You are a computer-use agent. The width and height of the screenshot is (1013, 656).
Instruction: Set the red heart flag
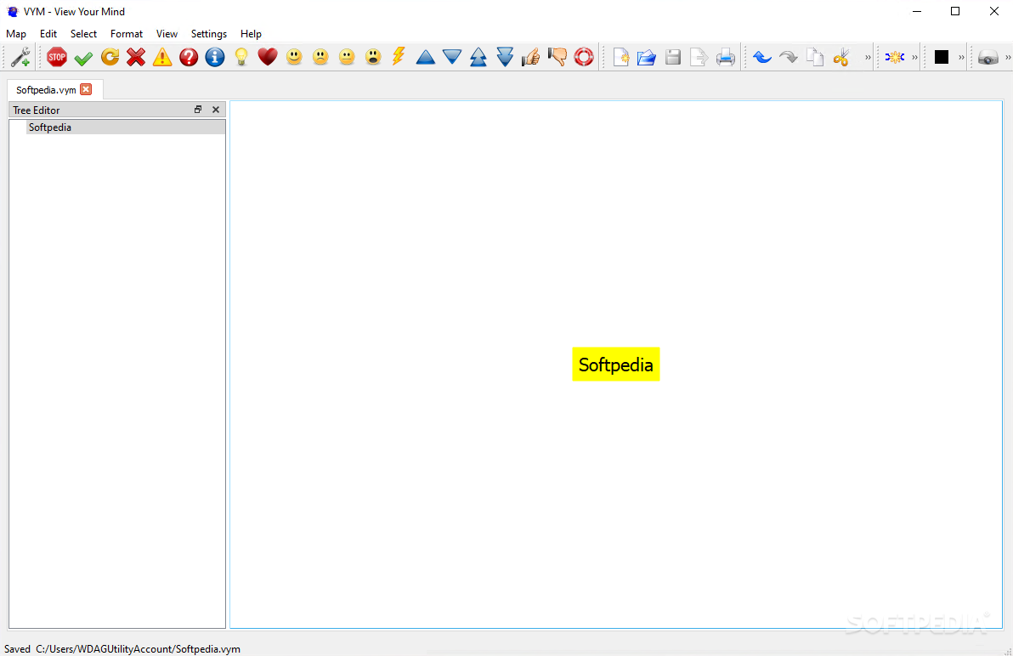coord(268,57)
